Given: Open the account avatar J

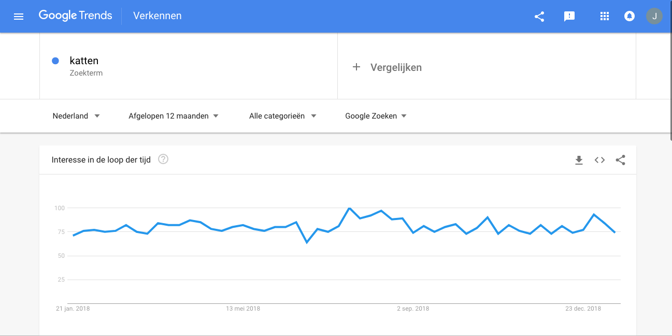Looking at the screenshot, I should 654,16.
